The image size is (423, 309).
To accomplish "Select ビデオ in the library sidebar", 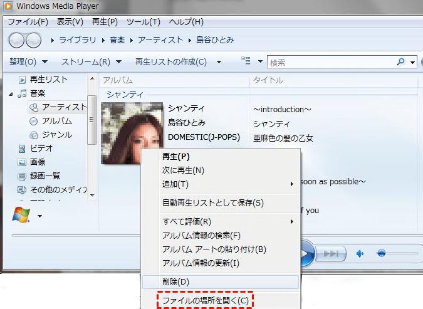I will click(41, 149).
